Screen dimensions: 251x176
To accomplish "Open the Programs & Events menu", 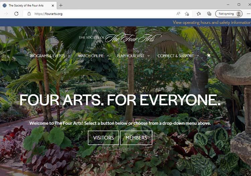I will (x=47, y=56).
